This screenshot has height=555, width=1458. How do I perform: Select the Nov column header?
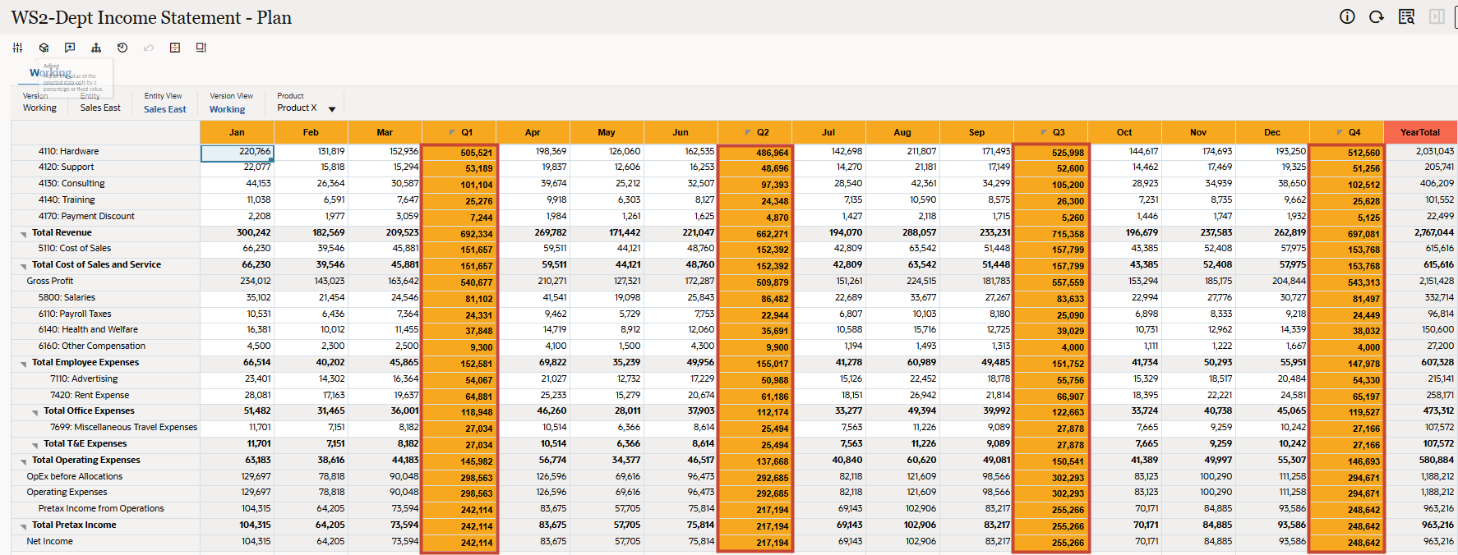[1198, 132]
